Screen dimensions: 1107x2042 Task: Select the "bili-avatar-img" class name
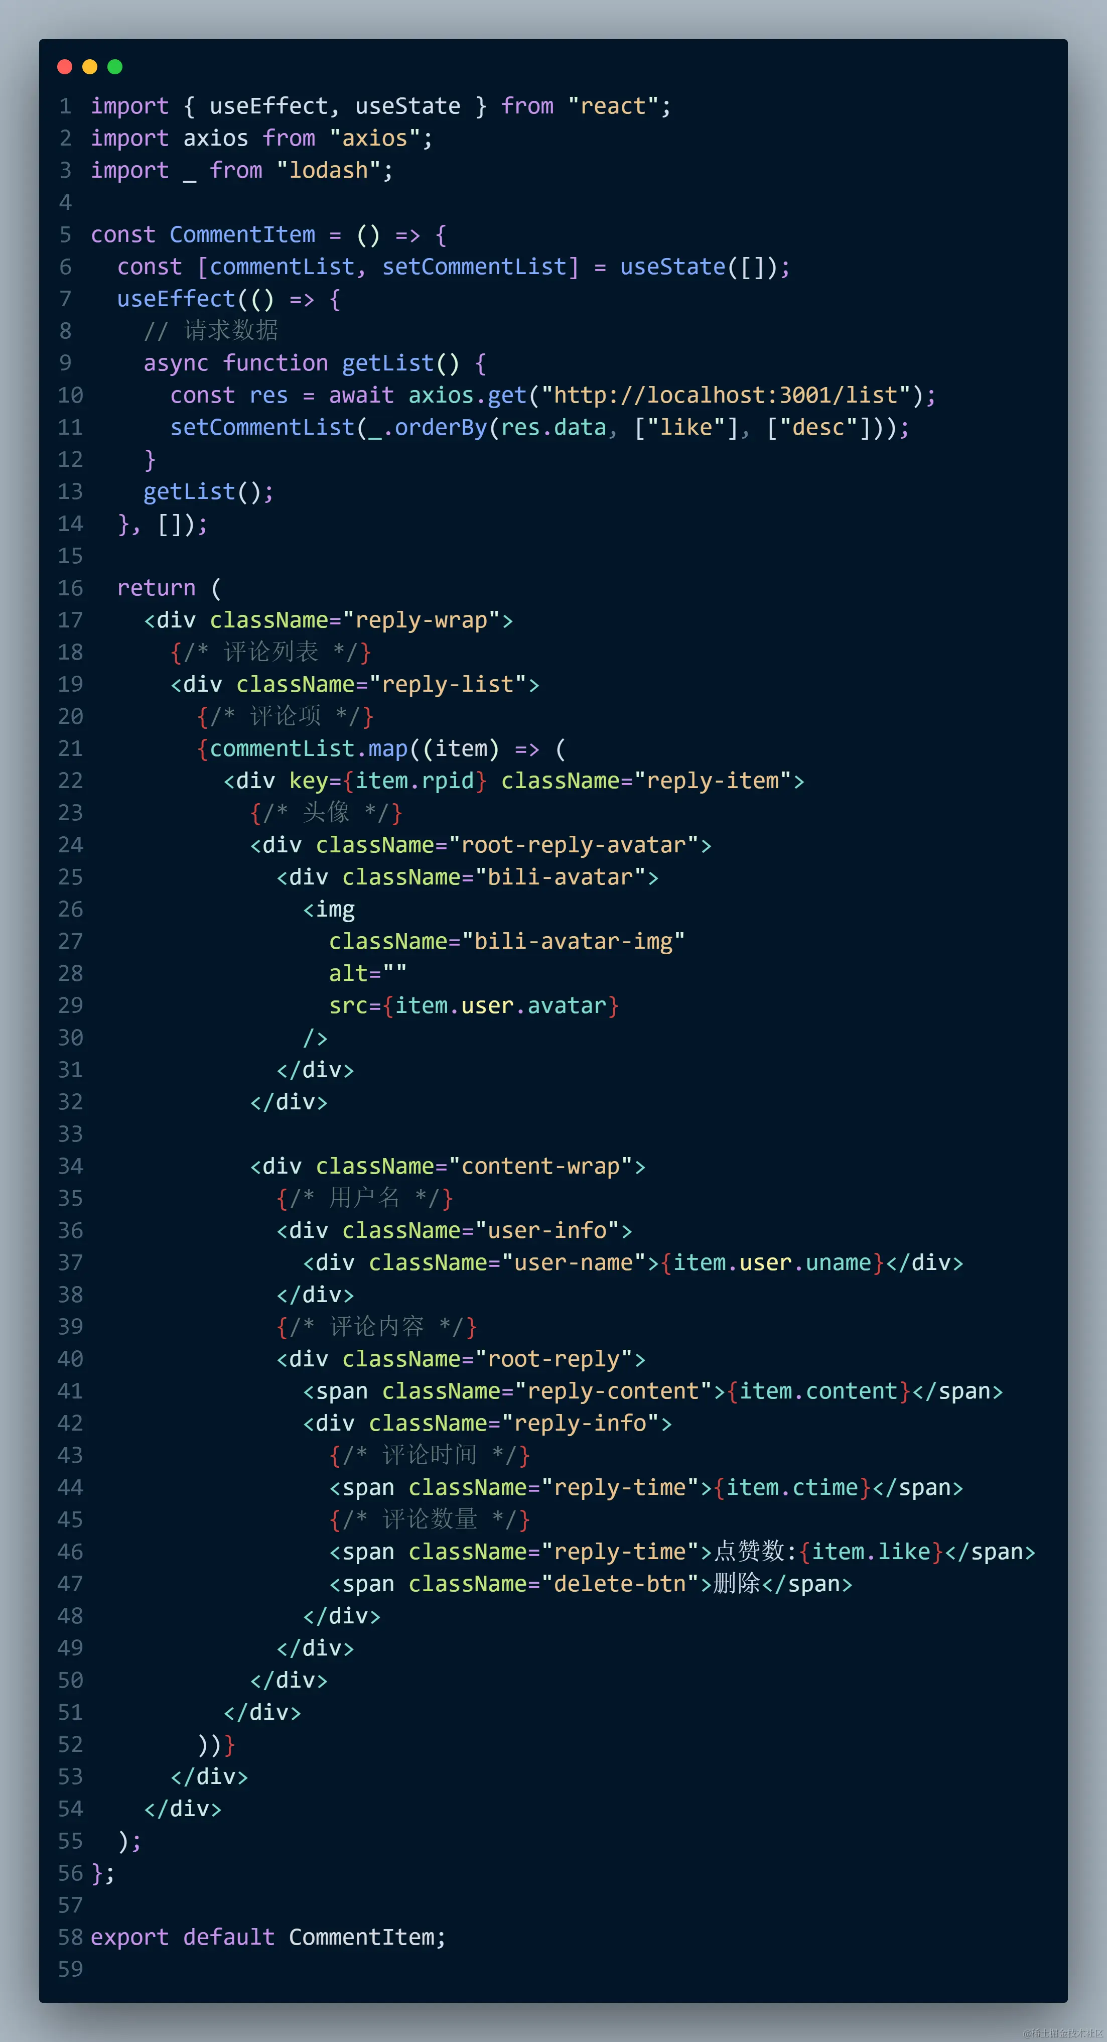pyautogui.click(x=573, y=941)
